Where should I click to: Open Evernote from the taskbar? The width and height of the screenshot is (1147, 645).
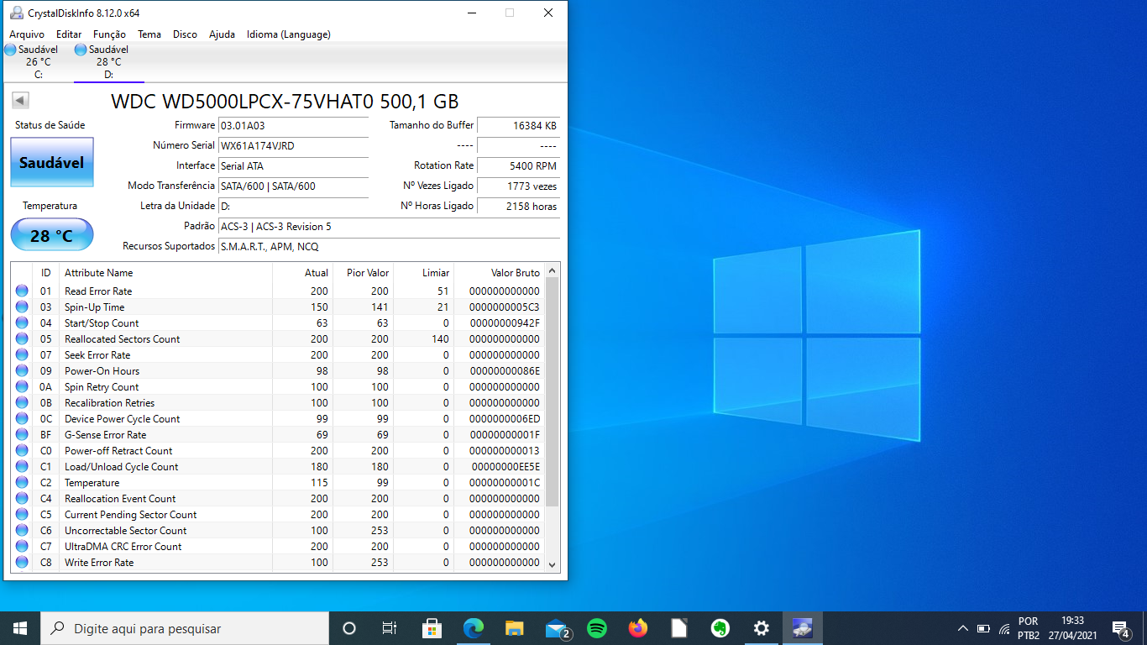[x=720, y=628]
